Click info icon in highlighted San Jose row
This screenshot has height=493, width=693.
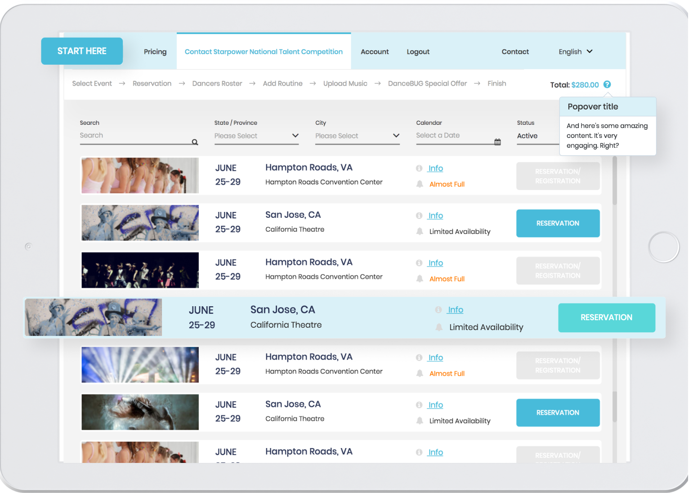(x=438, y=310)
